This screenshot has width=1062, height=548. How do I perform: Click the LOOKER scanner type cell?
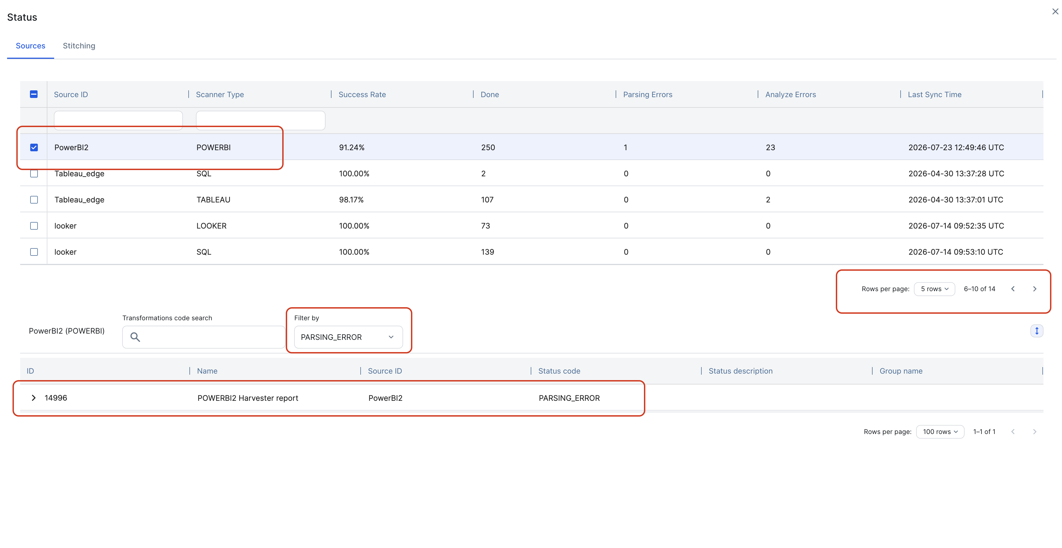click(x=211, y=226)
